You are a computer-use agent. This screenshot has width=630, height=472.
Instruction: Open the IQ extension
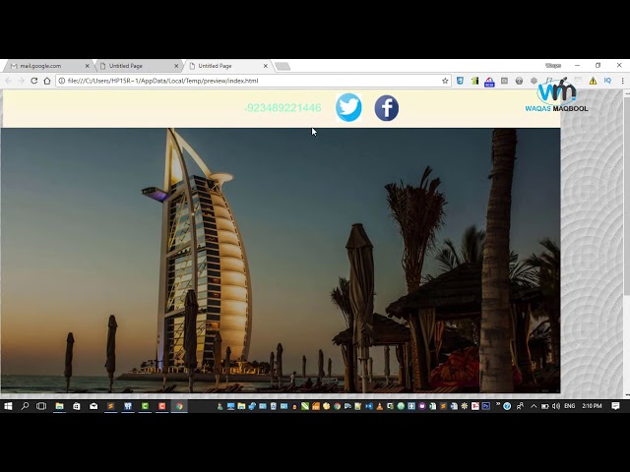(x=607, y=81)
